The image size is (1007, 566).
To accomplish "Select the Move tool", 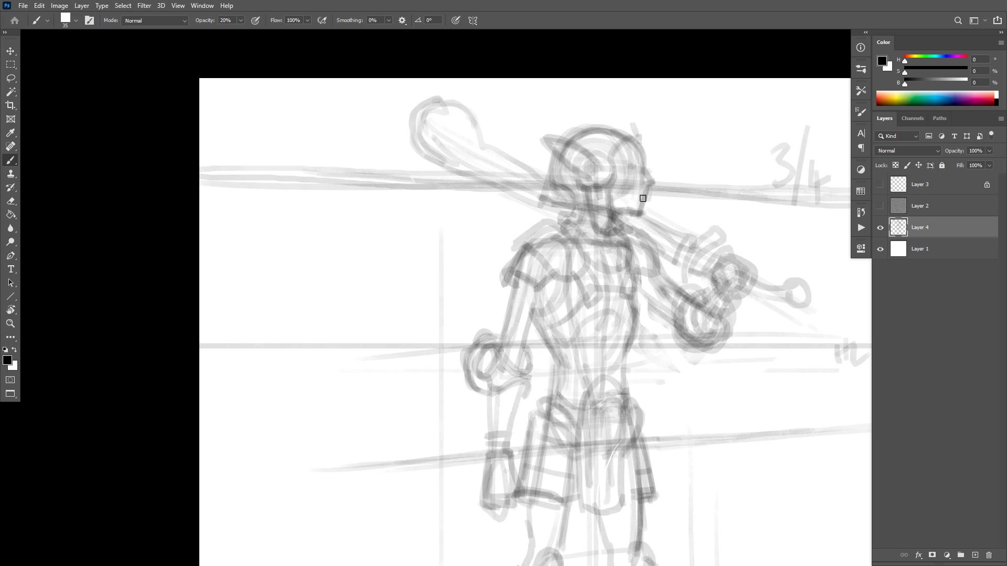I will 10,51.
